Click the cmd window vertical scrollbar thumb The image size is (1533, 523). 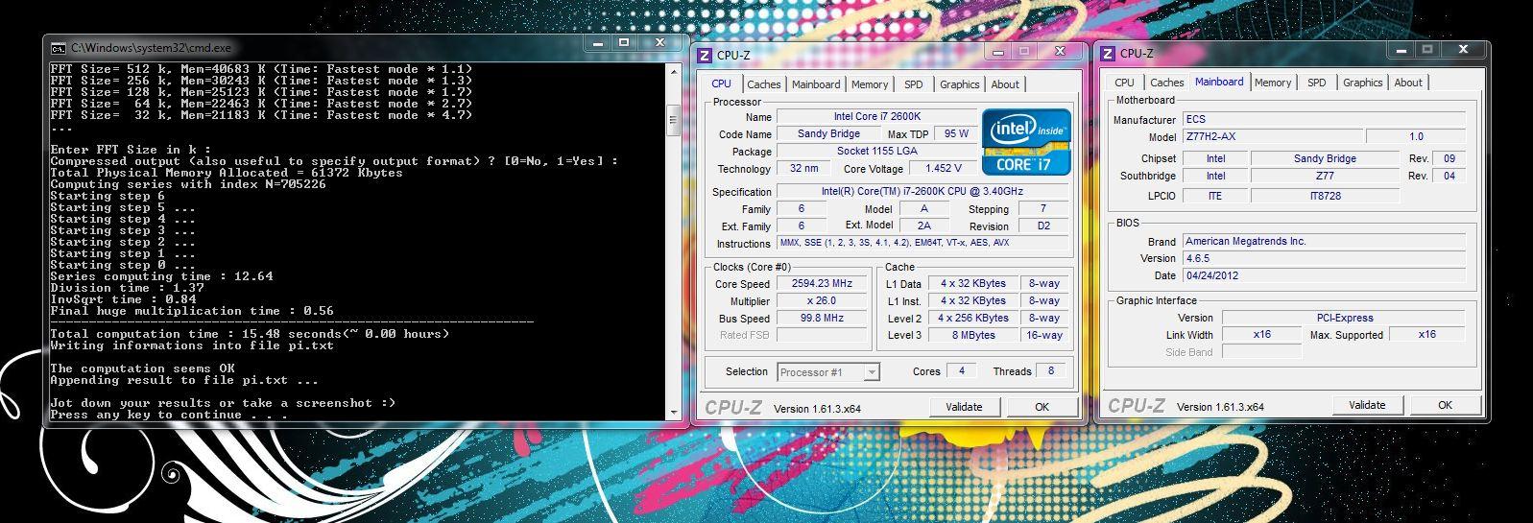pyautogui.click(x=674, y=121)
